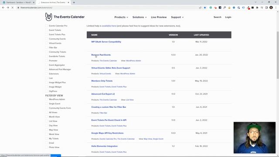Image resolution: width=279 pixels, height=157 pixels.
Task: Click the Search link in header
Action: [x=218, y=17]
